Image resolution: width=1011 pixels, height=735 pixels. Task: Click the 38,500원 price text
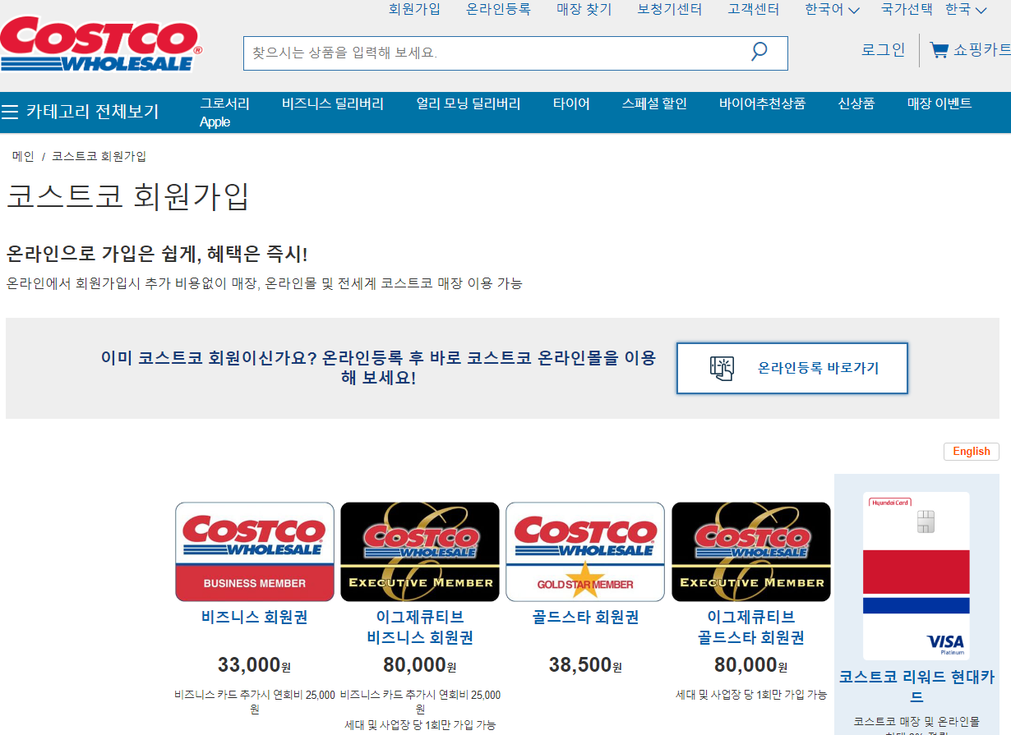pos(585,665)
